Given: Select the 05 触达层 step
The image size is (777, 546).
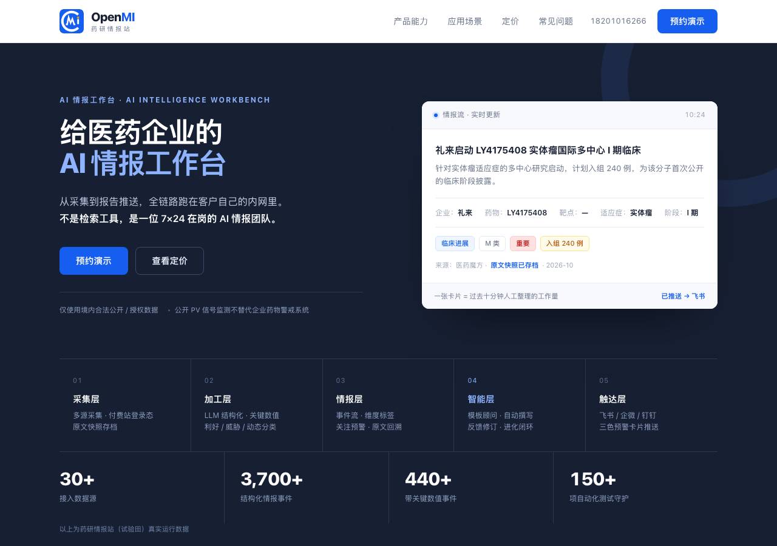Looking at the screenshot, I should 651,405.
